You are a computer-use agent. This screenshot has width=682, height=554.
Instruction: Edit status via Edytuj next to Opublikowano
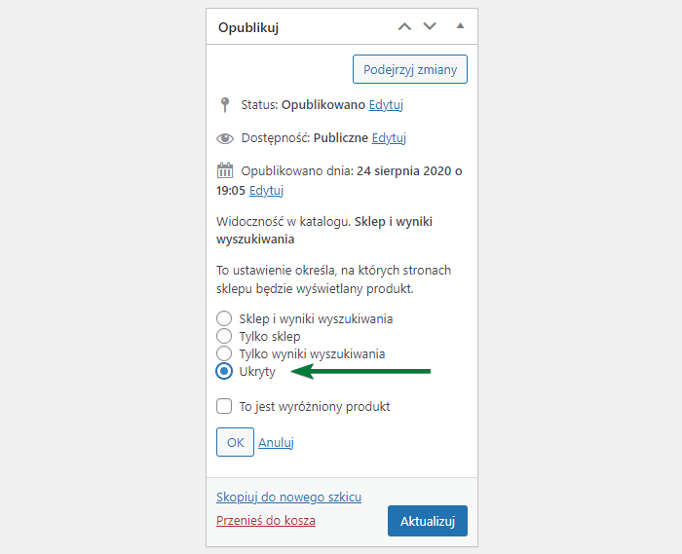coord(386,105)
